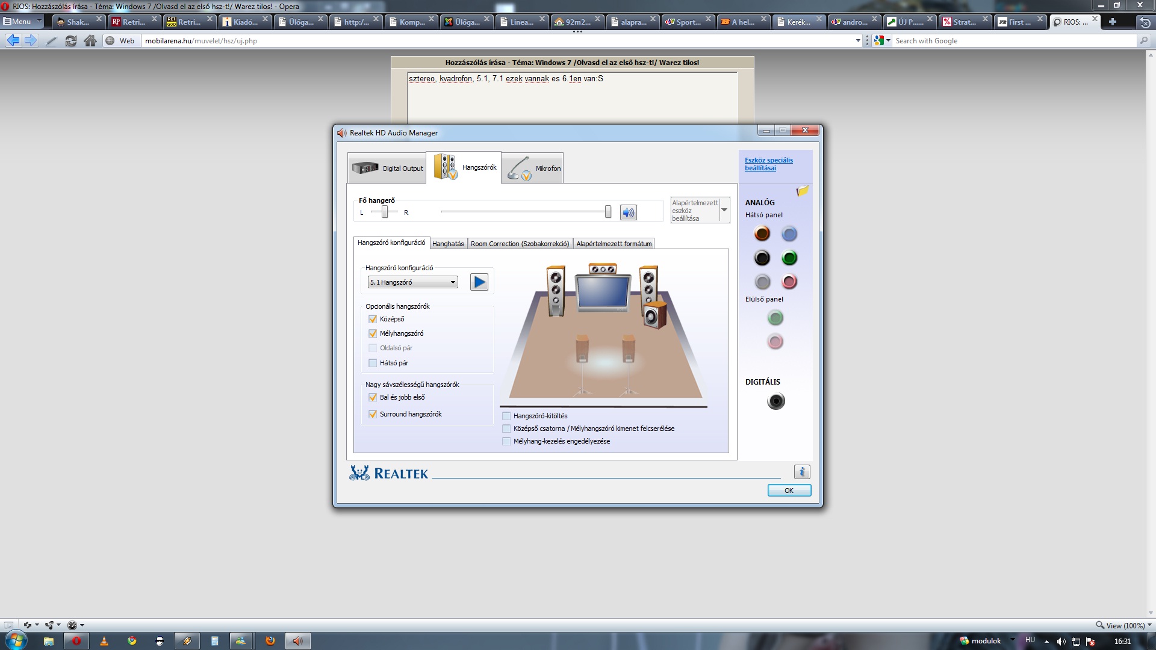Click the orange rear panel audio jack
Image resolution: width=1156 pixels, height=650 pixels.
pos(762,234)
